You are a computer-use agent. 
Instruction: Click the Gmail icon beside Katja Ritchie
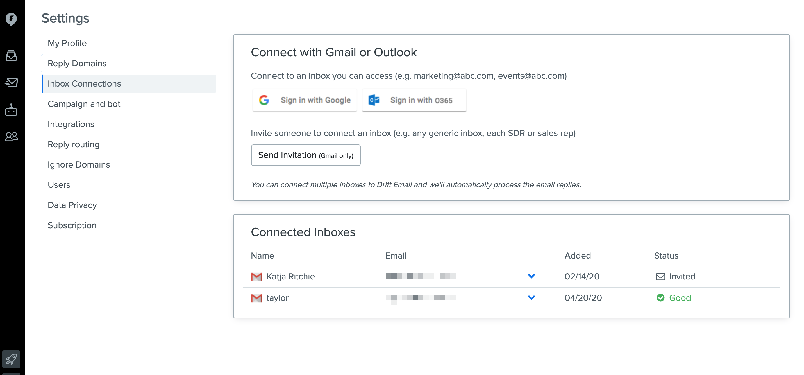(256, 277)
